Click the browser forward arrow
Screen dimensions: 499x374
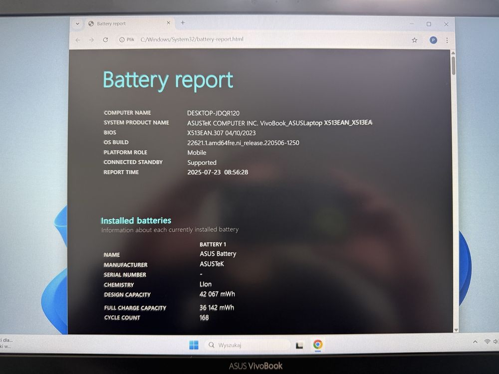point(92,40)
